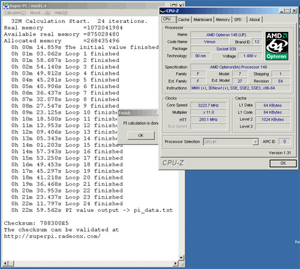The image size is (300, 269).
Task: Switch to the CPU tab in CPU-Z
Action: [169, 19]
